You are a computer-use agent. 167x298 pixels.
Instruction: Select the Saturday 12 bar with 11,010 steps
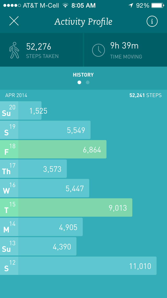point(78,266)
